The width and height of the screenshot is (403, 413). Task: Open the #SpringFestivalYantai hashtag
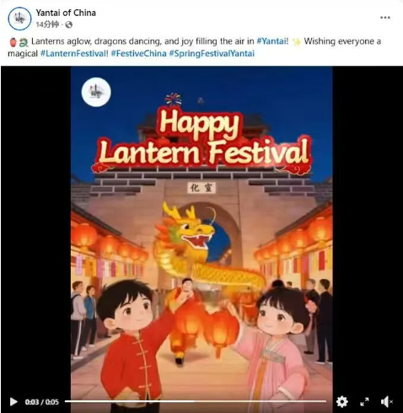click(x=212, y=53)
